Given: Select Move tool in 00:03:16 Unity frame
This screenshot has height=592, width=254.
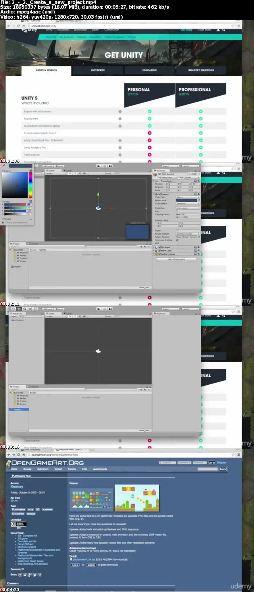Looking at the screenshot, I should click(x=19, y=309).
